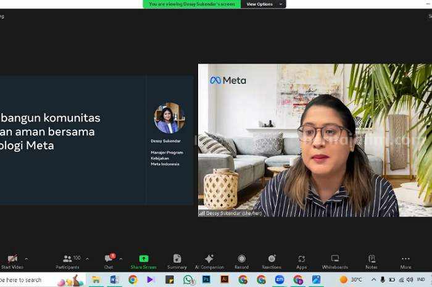Open the Photos app taskbar icon

click(x=316, y=280)
